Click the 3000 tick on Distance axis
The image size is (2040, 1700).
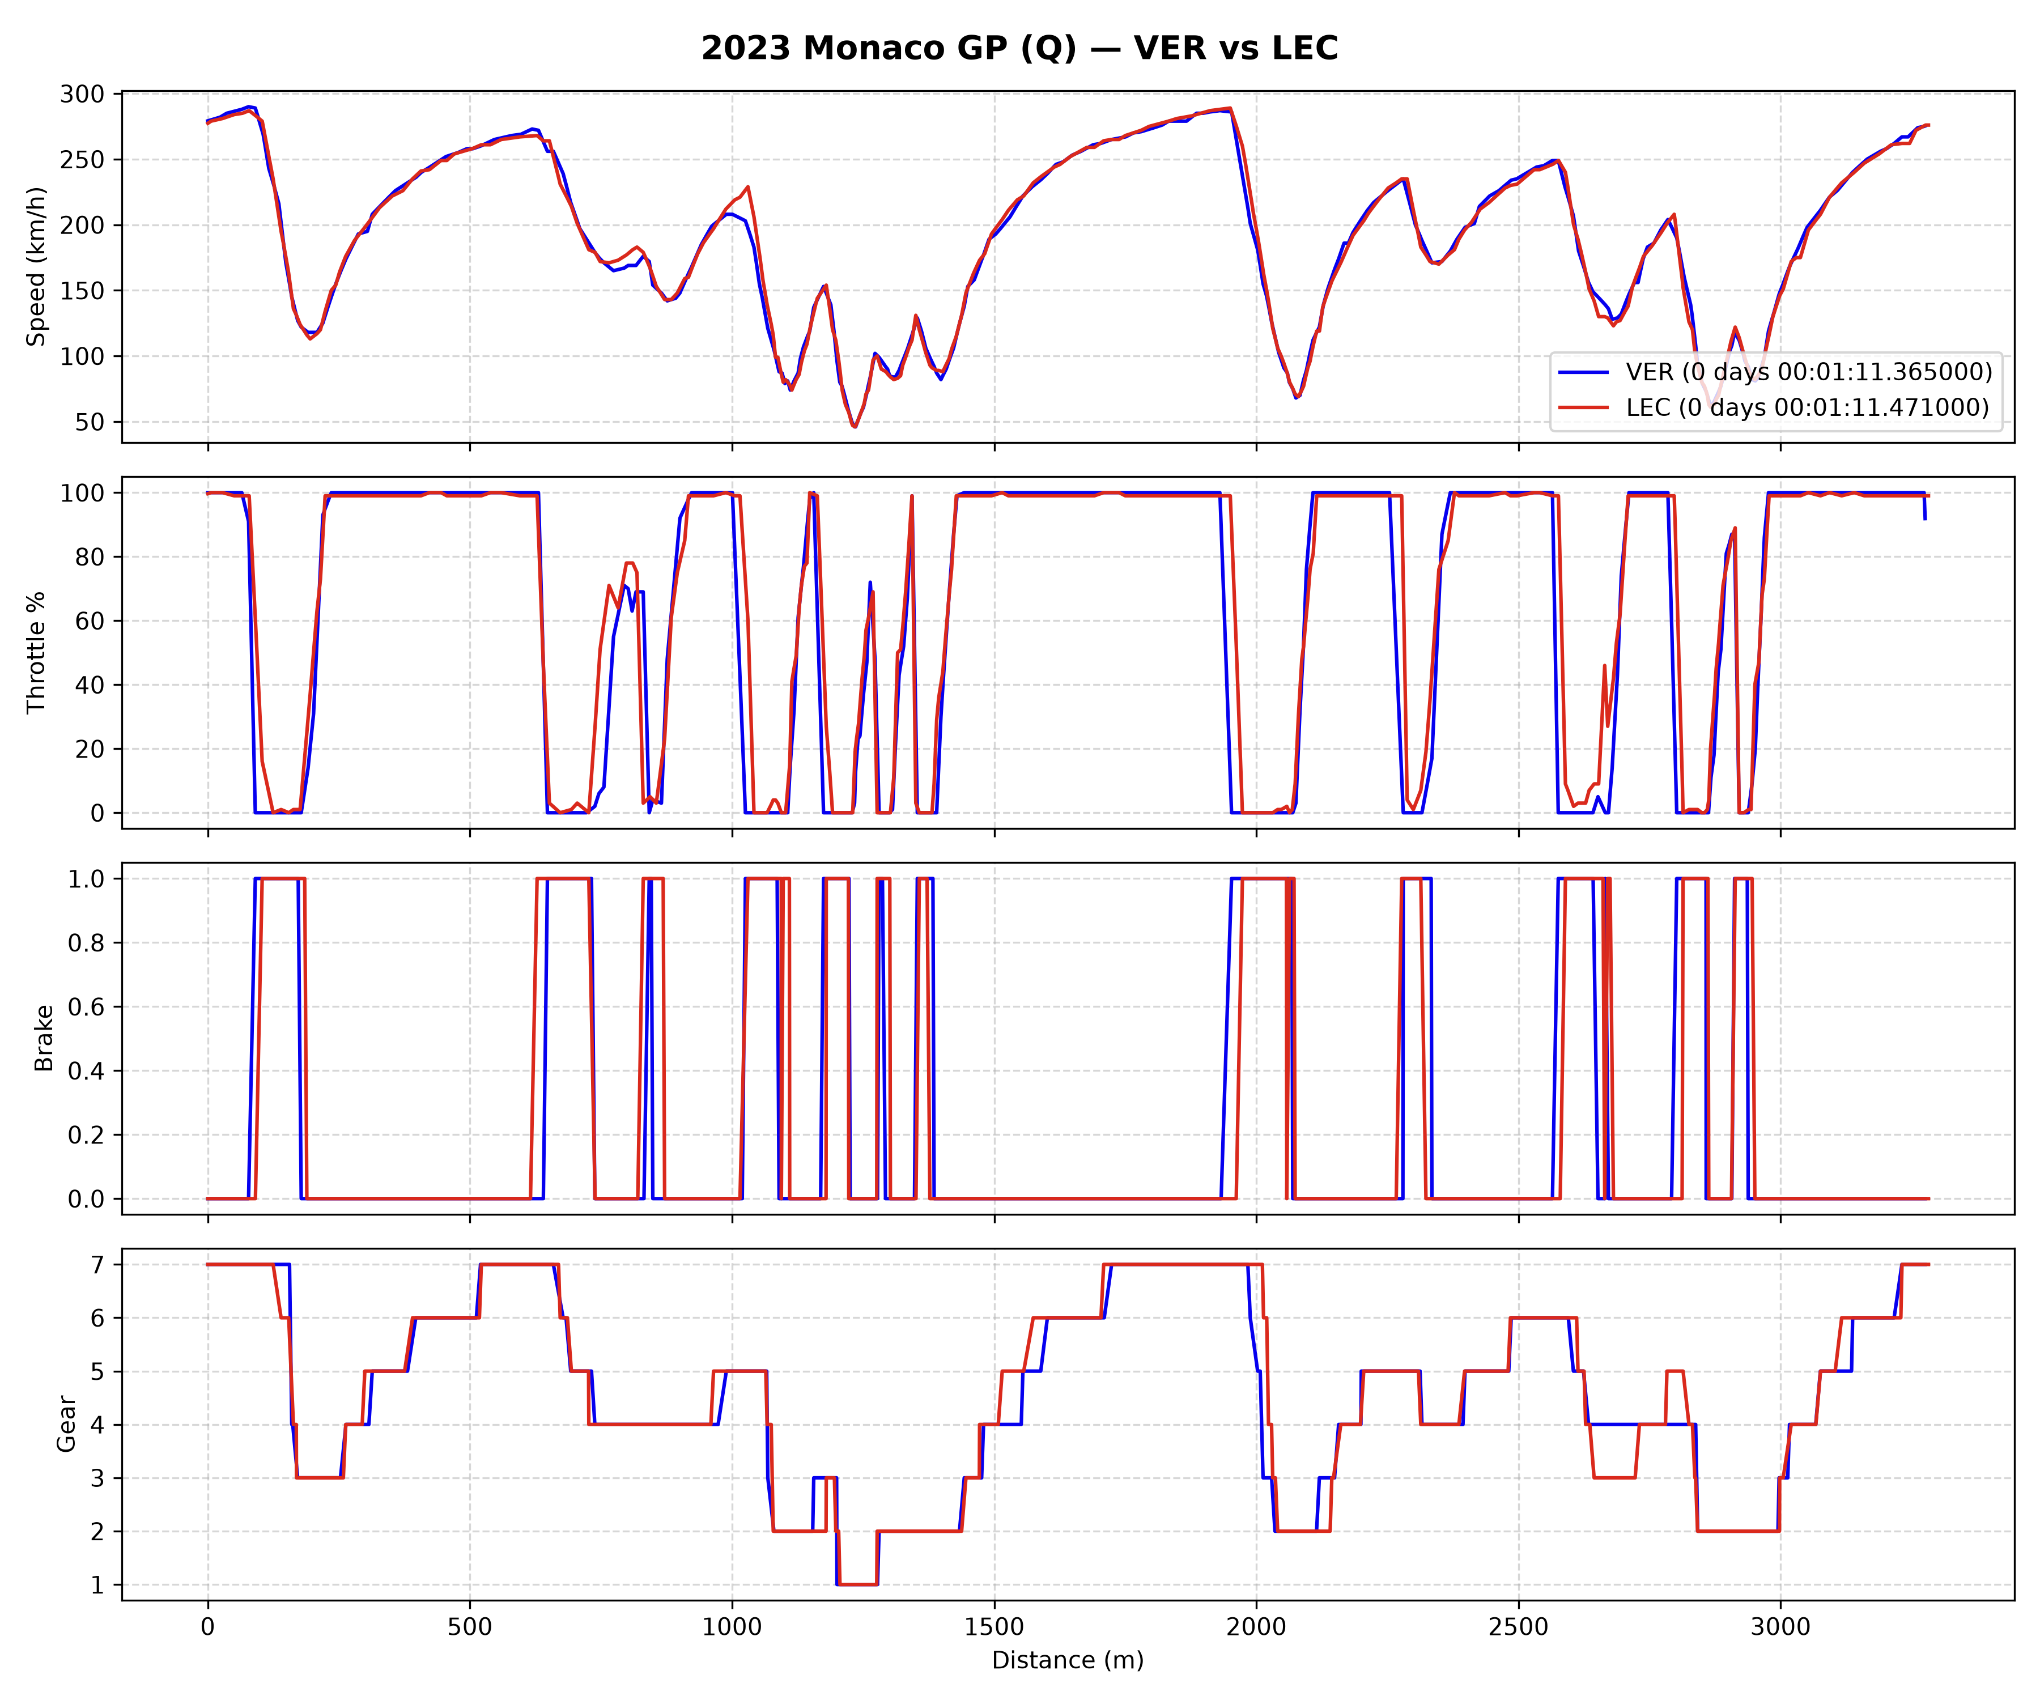pos(1780,1627)
